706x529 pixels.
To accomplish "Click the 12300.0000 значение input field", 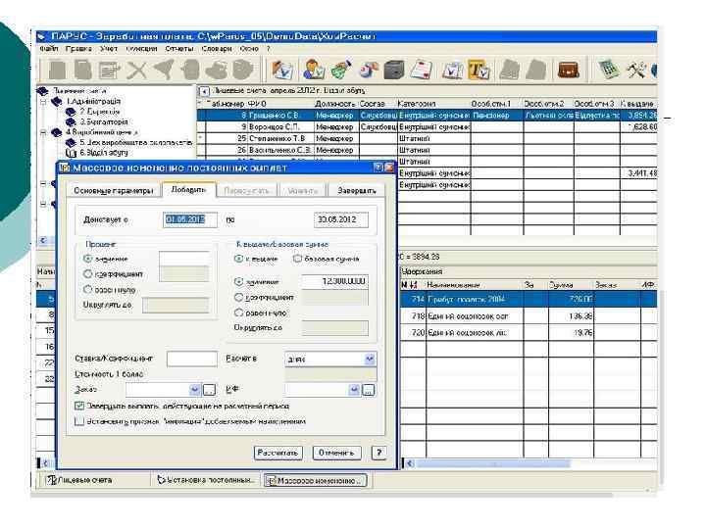I will (x=334, y=281).
